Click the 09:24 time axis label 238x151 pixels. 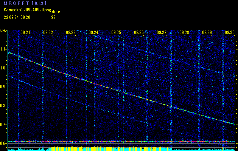tap(93, 32)
